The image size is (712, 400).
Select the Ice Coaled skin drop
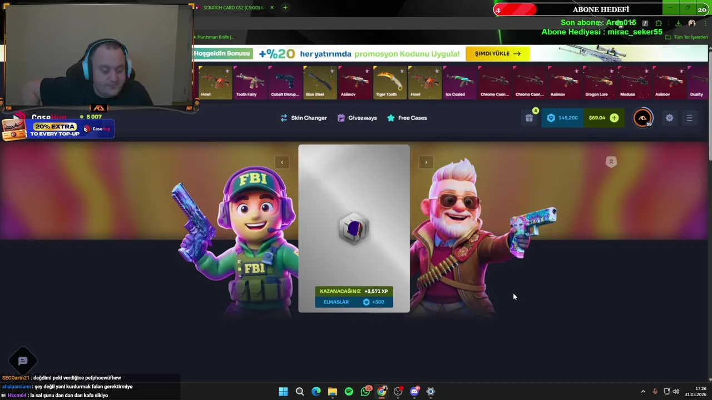(459, 82)
